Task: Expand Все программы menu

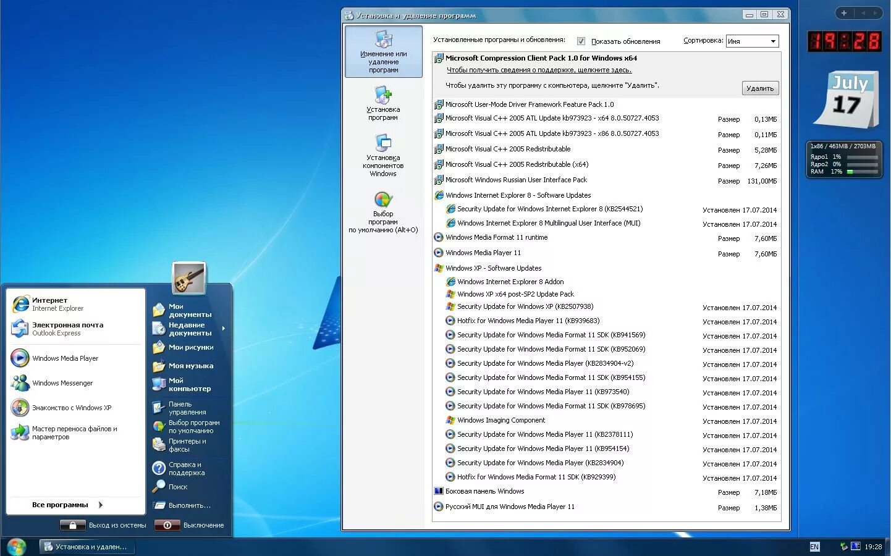Action: point(68,505)
